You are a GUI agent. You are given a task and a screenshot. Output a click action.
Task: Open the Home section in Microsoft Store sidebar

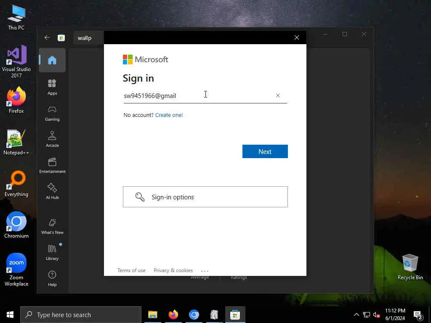click(x=52, y=60)
